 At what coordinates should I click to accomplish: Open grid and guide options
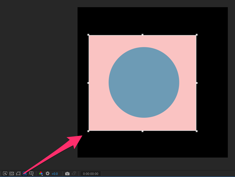point(31,173)
